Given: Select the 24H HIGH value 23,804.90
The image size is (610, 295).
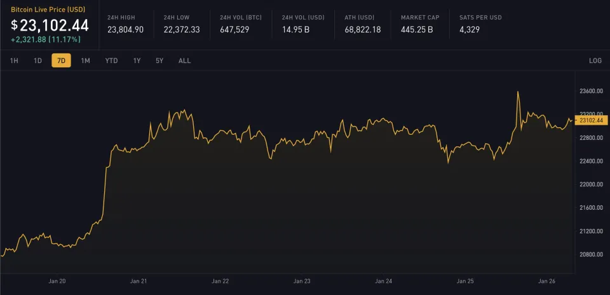Looking at the screenshot, I should pos(125,29).
